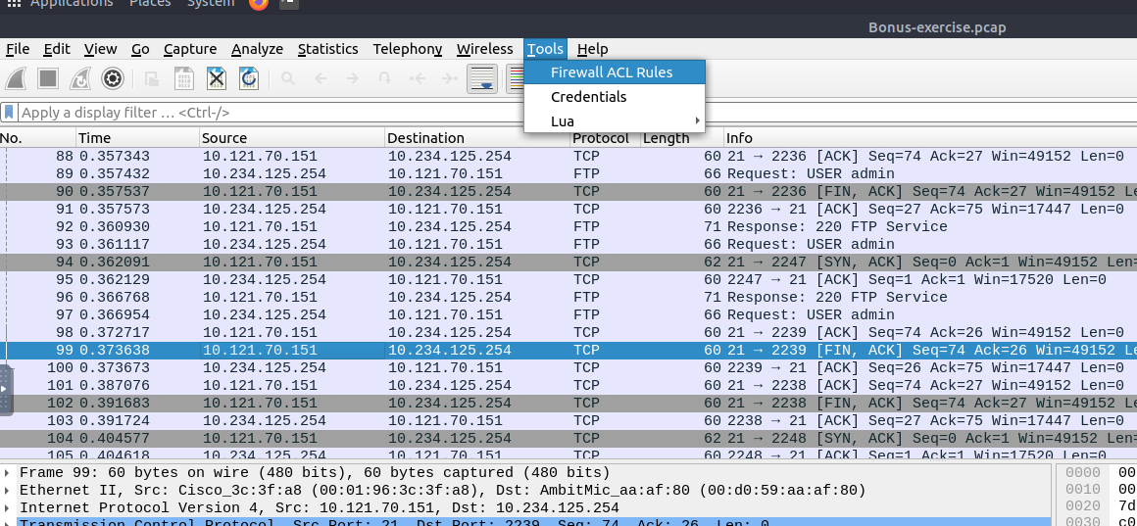
Task: Open the Help menu
Action: pos(592,49)
